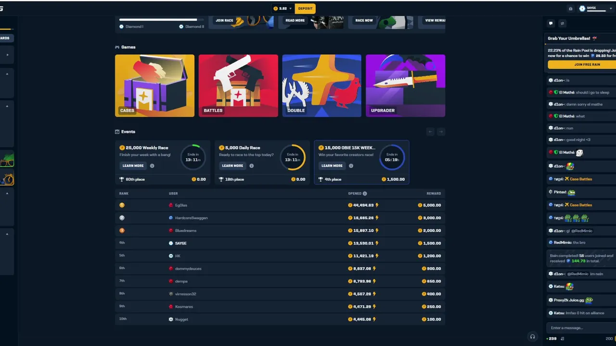
Task: Click the Join Race banner button
Action: (224, 21)
